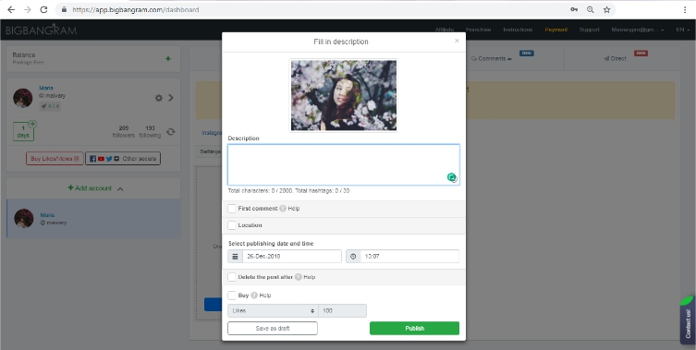Click the green plus on the days badge
The height and width of the screenshot is (350, 696).
(32, 124)
